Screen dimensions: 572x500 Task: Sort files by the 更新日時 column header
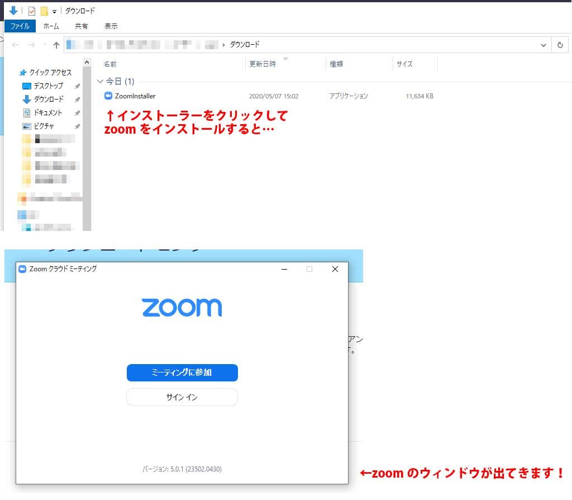click(263, 64)
